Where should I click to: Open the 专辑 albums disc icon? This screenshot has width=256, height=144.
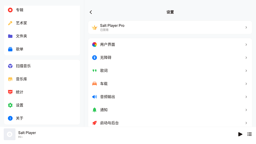(10, 10)
